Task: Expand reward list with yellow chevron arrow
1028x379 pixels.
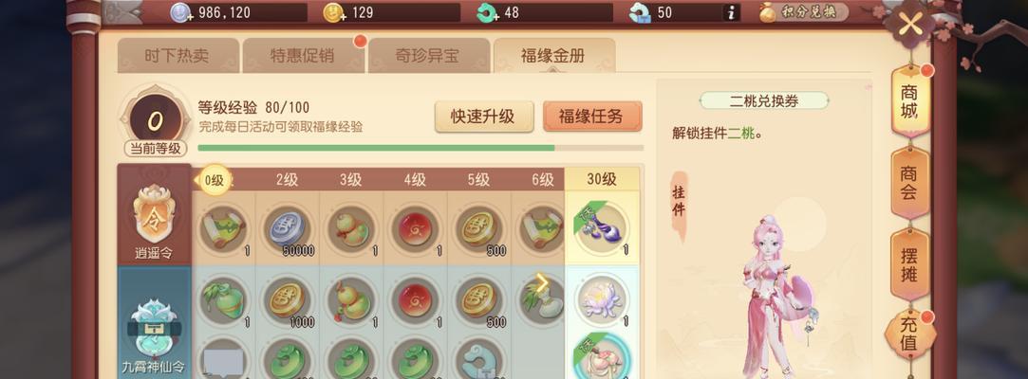Action: click(x=542, y=283)
